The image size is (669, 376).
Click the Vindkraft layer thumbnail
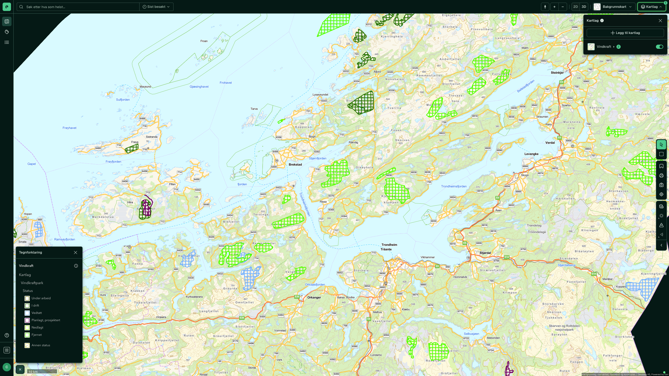tap(591, 47)
